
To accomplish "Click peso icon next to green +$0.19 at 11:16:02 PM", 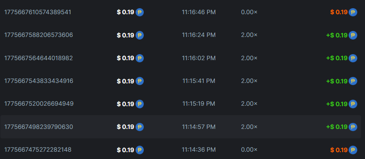I will click(353, 58).
